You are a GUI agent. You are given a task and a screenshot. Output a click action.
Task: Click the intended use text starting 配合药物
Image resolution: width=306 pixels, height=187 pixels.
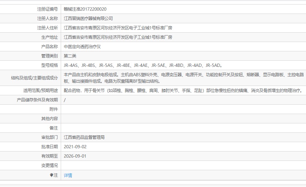pyautogui.click(x=184, y=90)
